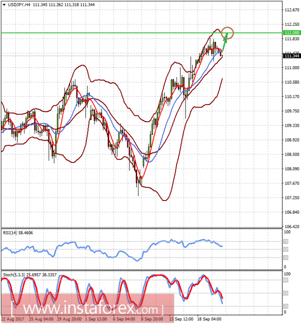Click the green 112.000 price level label

click(291, 33)
